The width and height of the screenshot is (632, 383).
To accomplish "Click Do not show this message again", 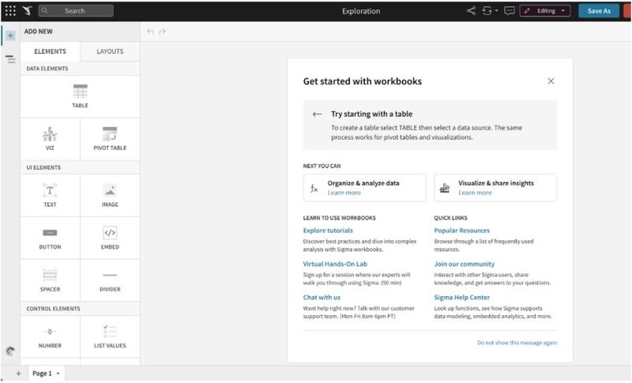I will (x=517, y=343).
